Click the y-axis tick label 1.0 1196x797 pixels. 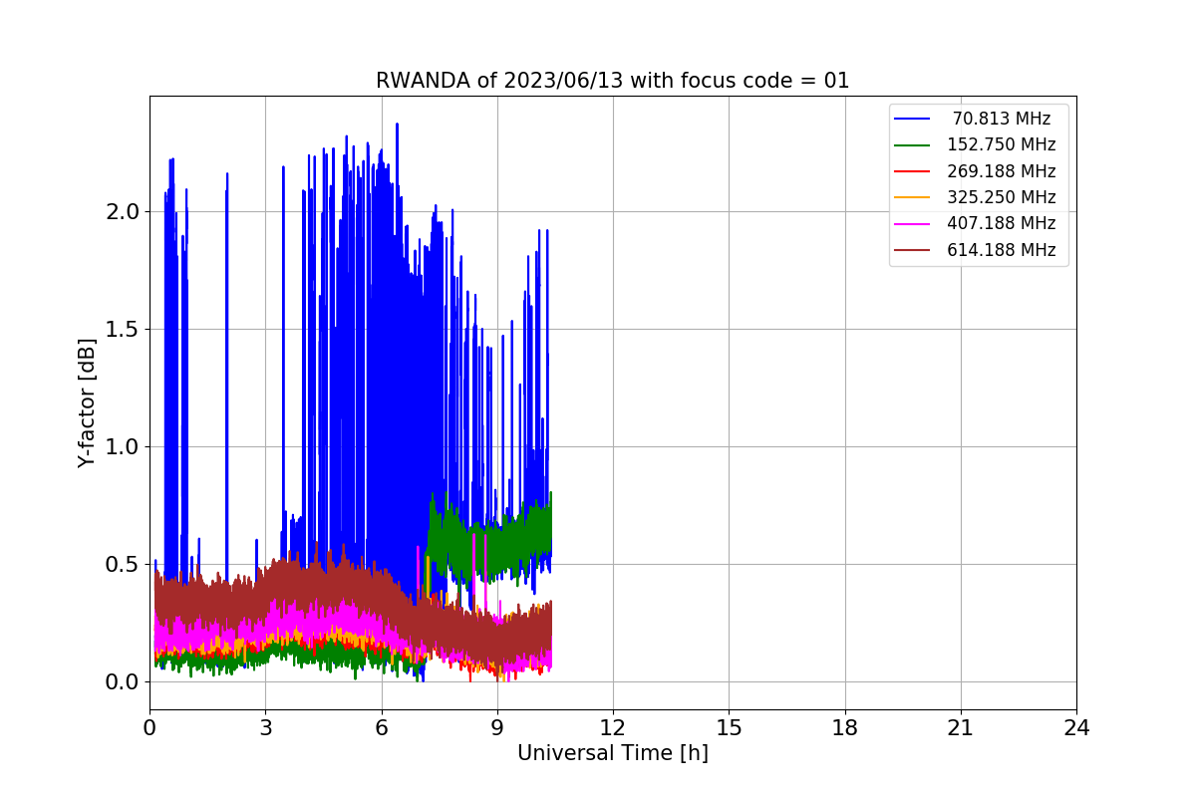123,447
